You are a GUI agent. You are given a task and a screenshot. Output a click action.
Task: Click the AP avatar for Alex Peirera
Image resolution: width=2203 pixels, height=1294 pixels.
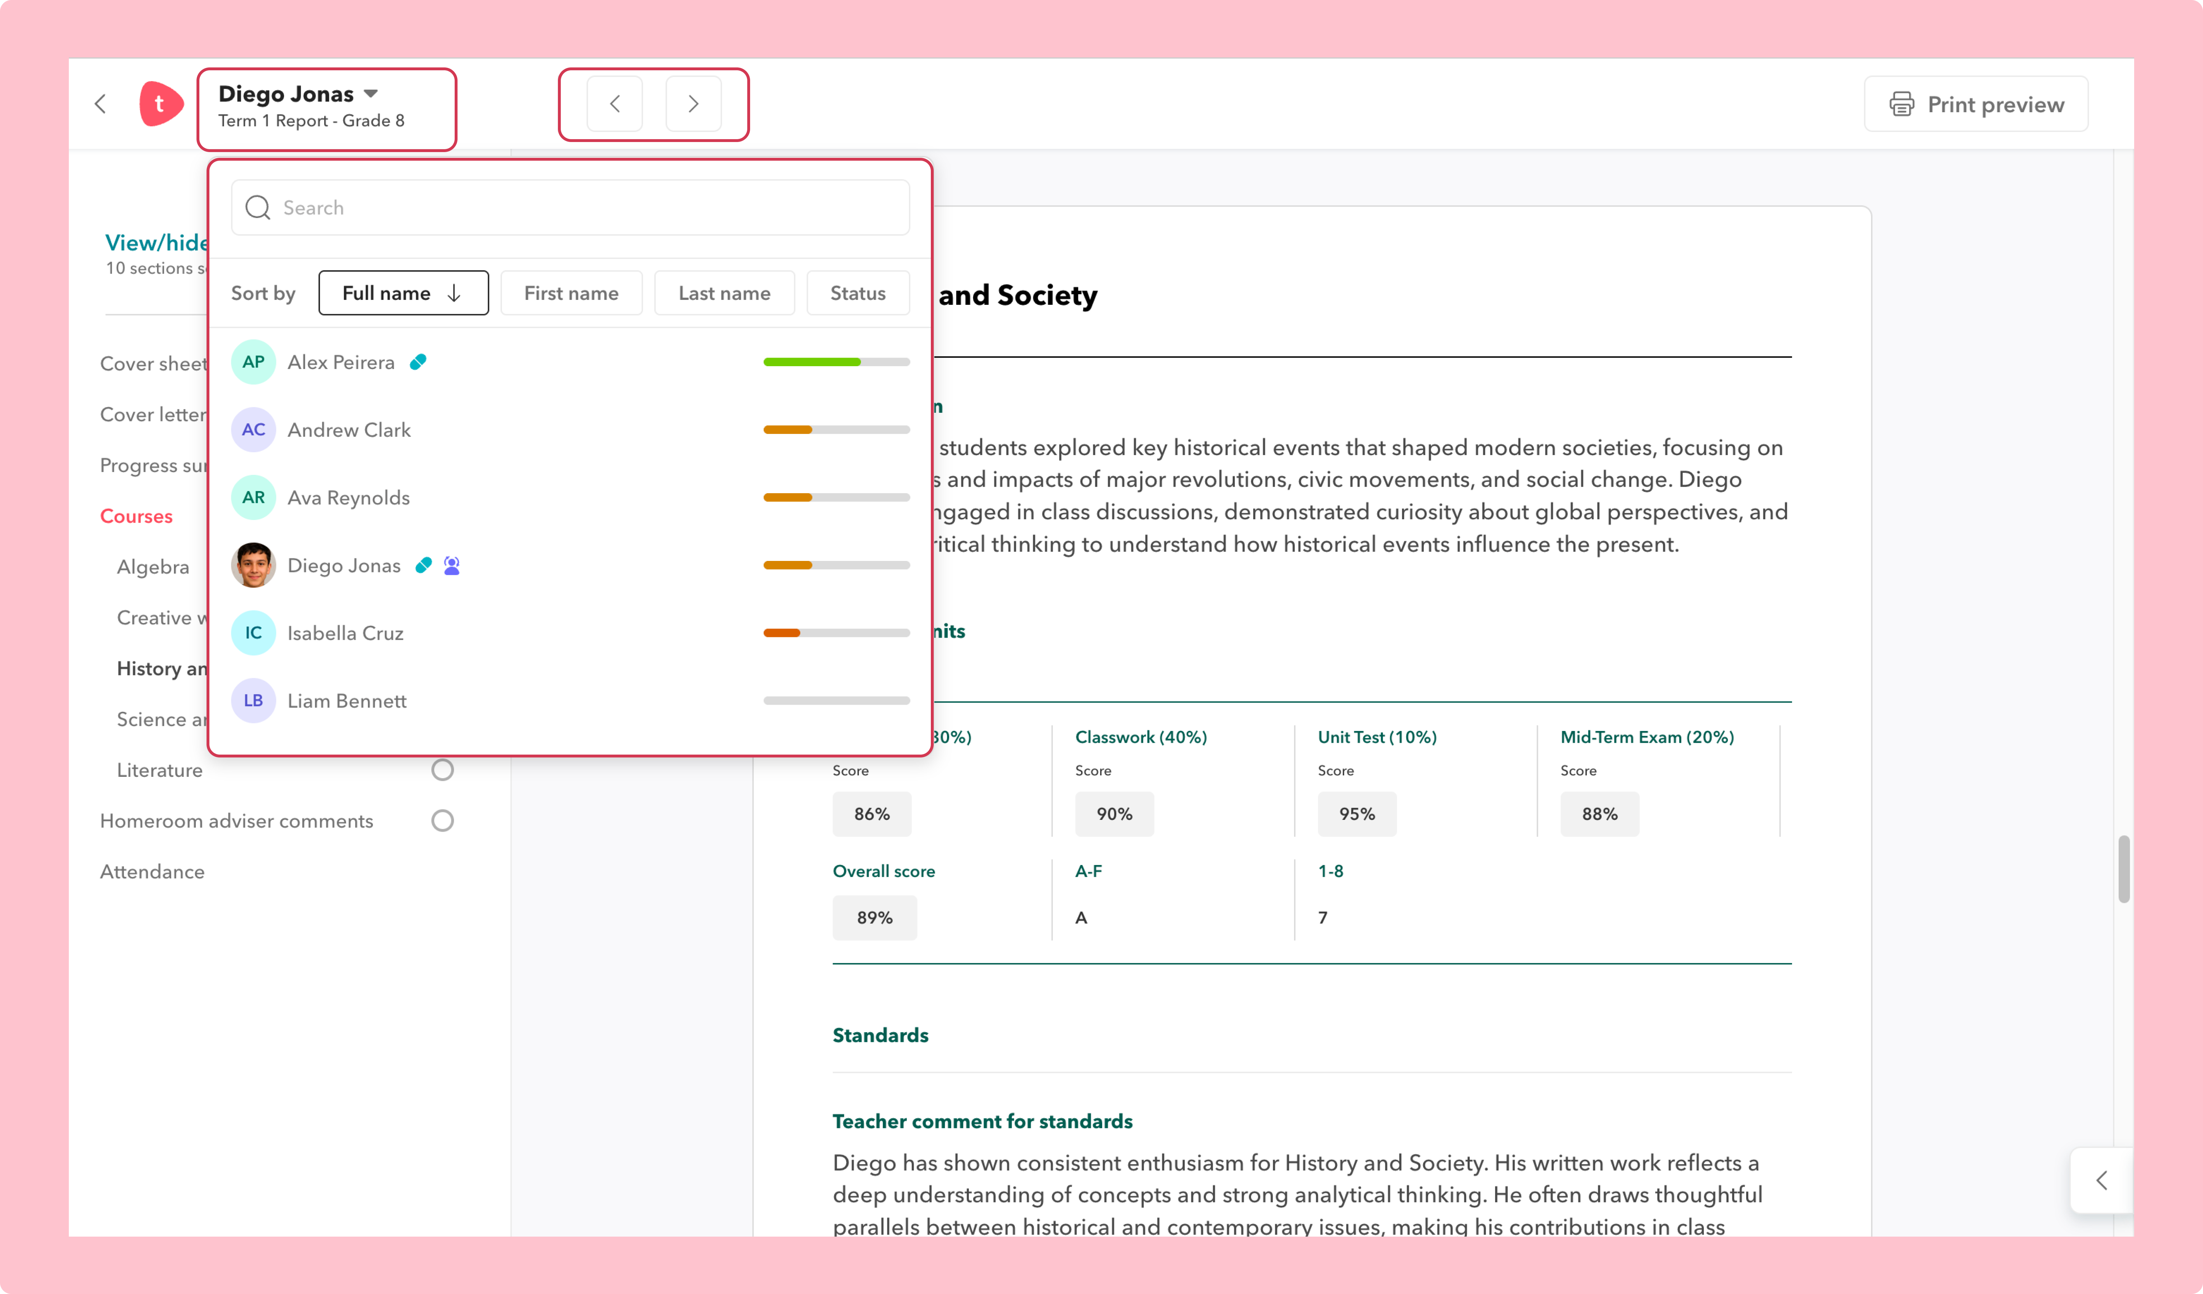254,362
